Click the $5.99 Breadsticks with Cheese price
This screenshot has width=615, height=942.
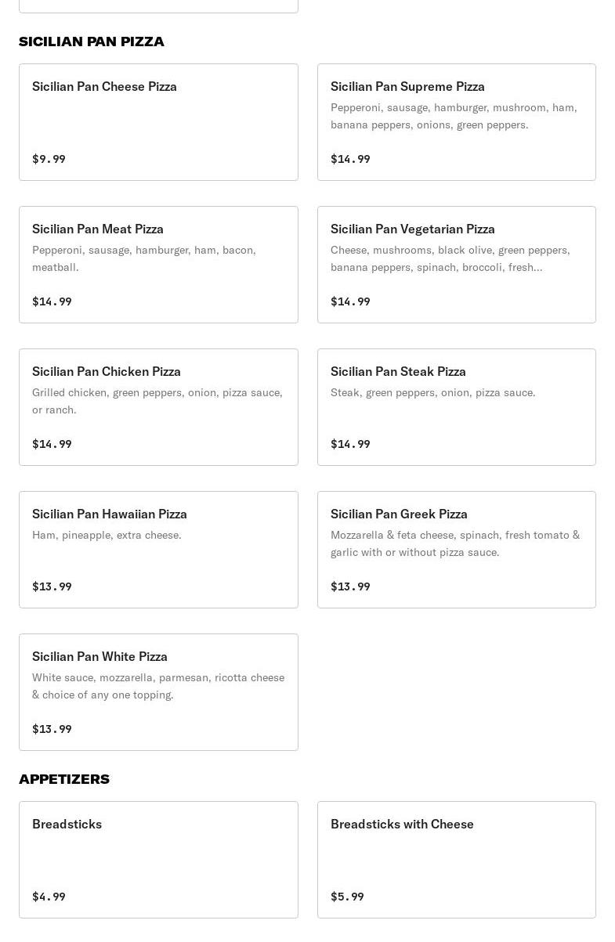(347, 897)
